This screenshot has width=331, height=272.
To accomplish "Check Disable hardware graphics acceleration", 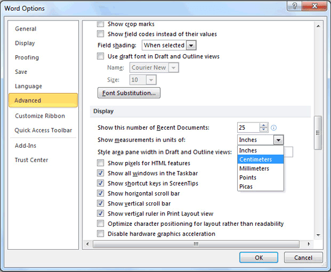I will (x=101, y=234).
